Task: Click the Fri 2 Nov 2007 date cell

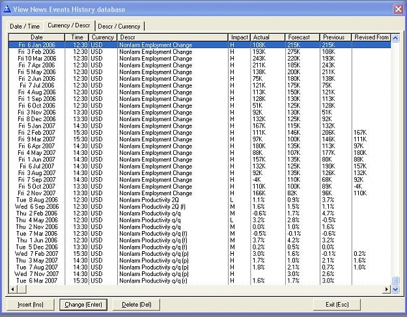Action: pos(36,193)
